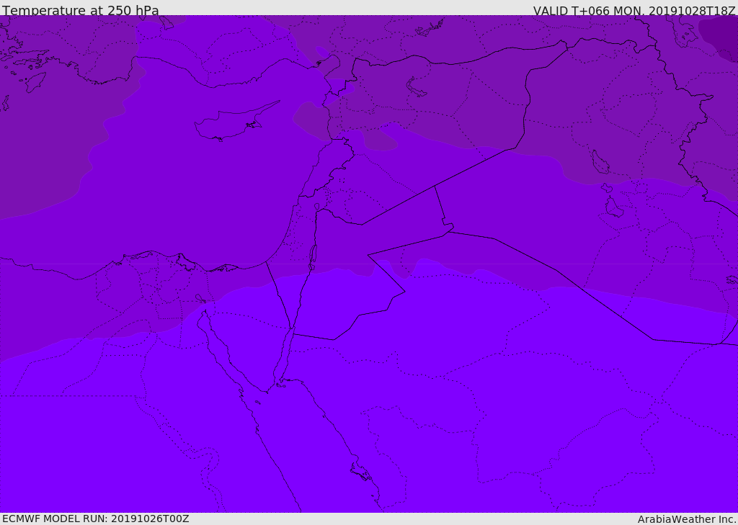Click the lake in northern Syria

(x=415, y=88)
